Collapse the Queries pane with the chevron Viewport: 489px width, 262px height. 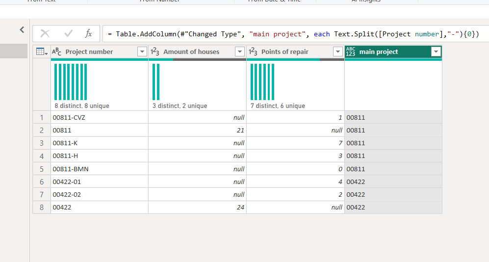pos(22,29)
